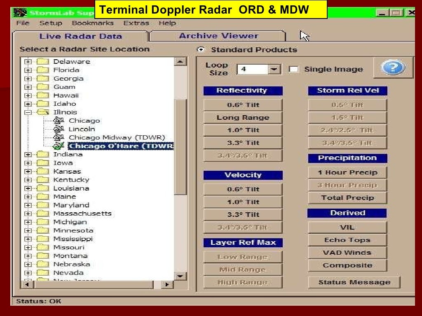Image resolution: width=422 pixels, height=316 pixels.
Task: Click the Michigan folder icon
Action: click(43, 222)
